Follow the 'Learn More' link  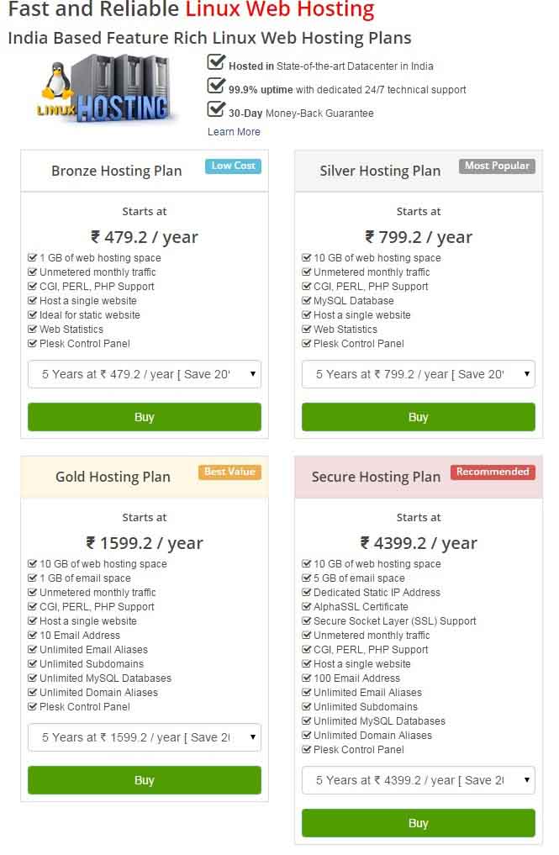click(234, 132)
